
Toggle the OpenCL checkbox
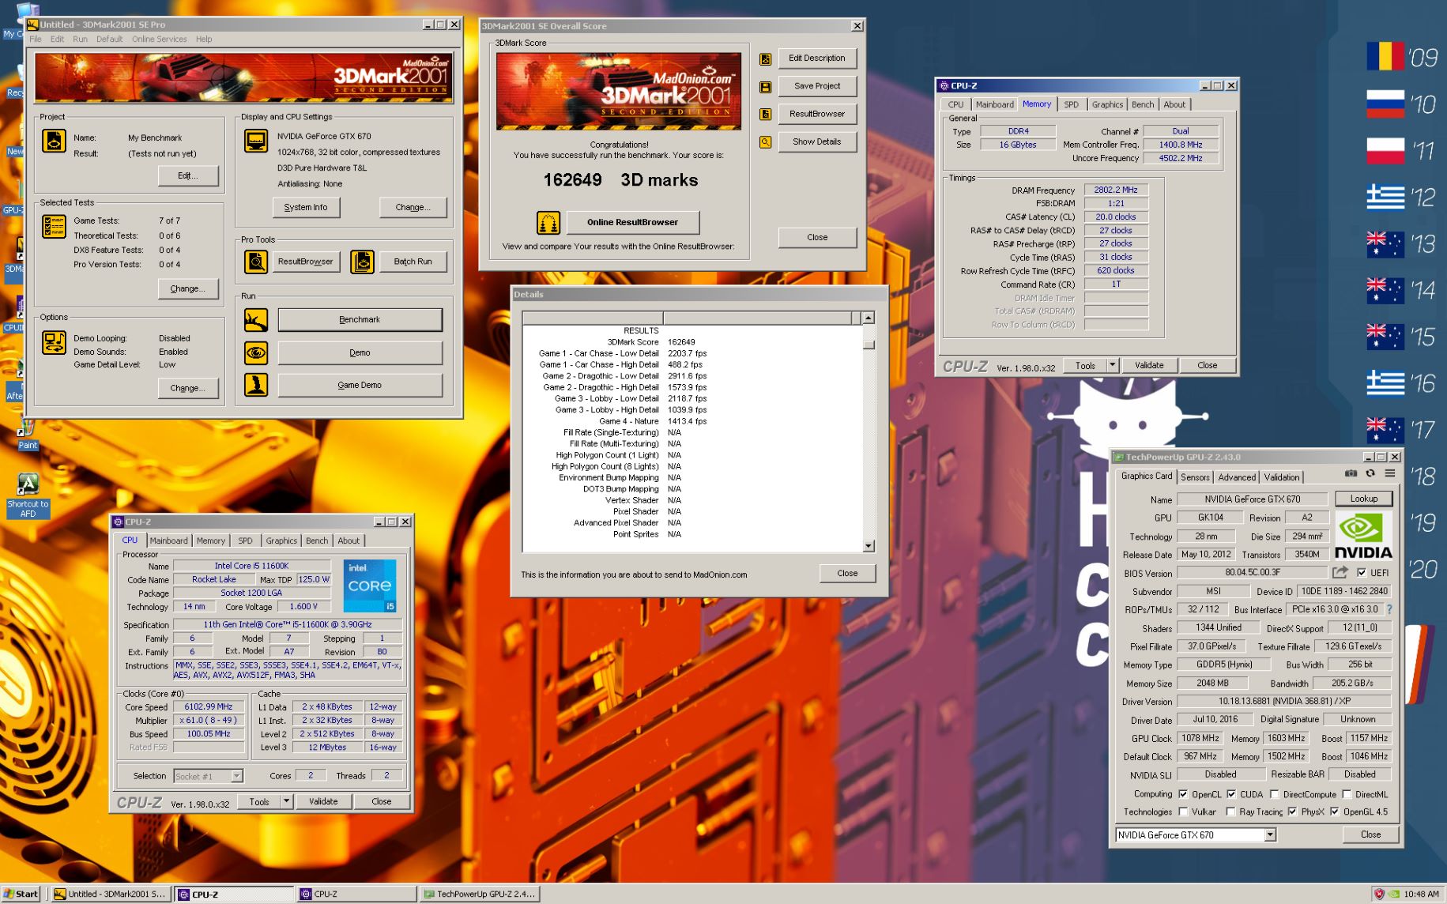(1183, 794)
